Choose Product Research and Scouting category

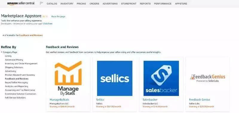click(x=20, y=75)
